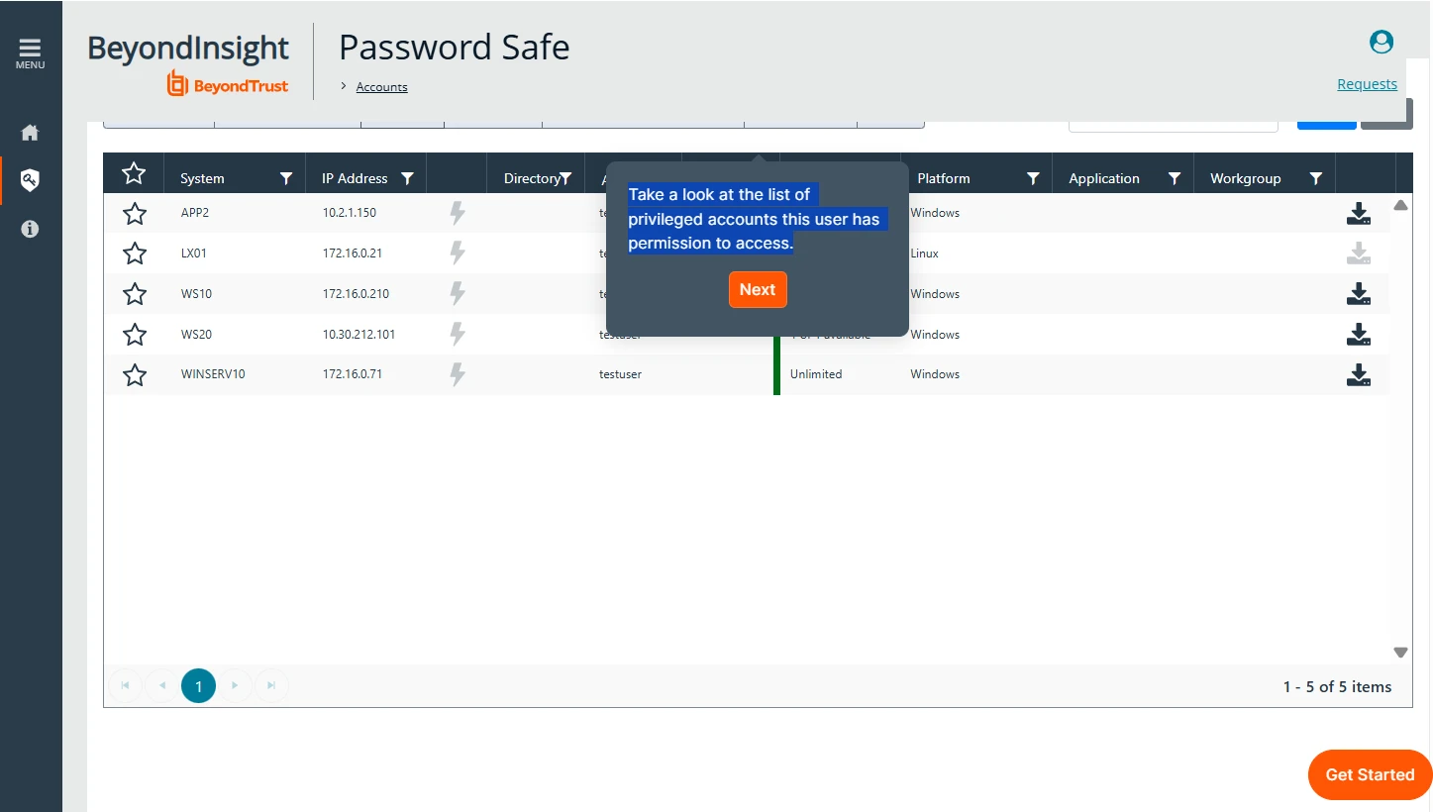
Task: Select the APP2 system name
Action: 195,213
